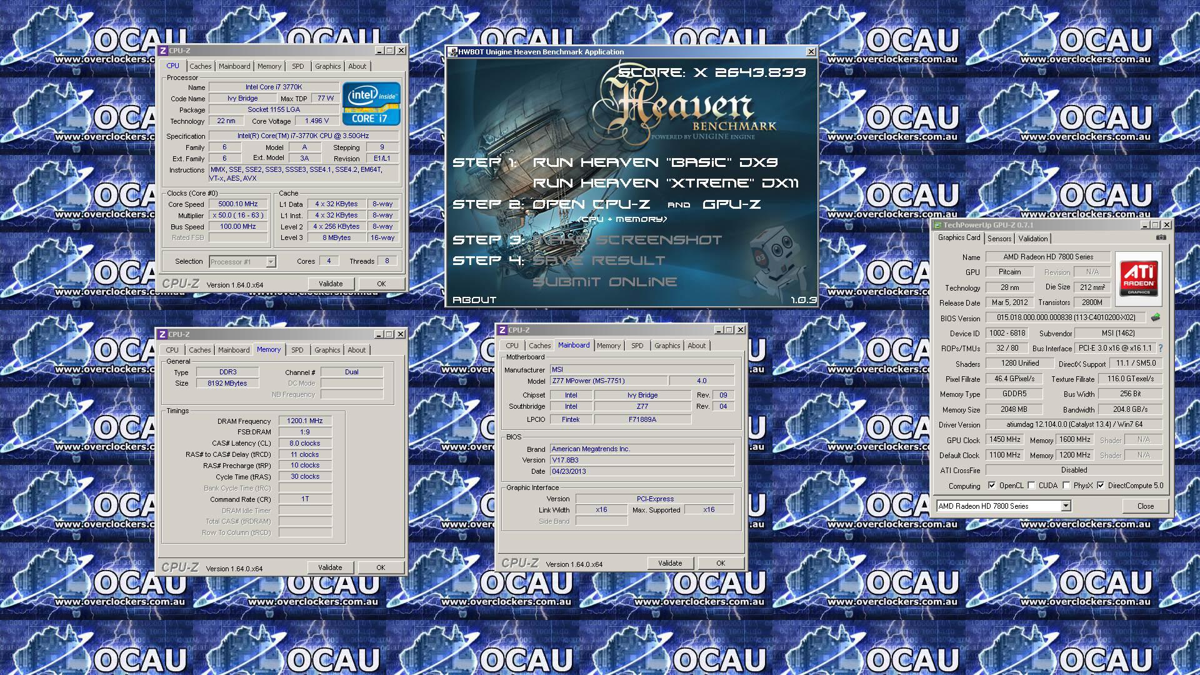Close the CPU-Z Mainboard window
Screen dimensions: 1200x675
pyautogui.click(x=741, y=330)
